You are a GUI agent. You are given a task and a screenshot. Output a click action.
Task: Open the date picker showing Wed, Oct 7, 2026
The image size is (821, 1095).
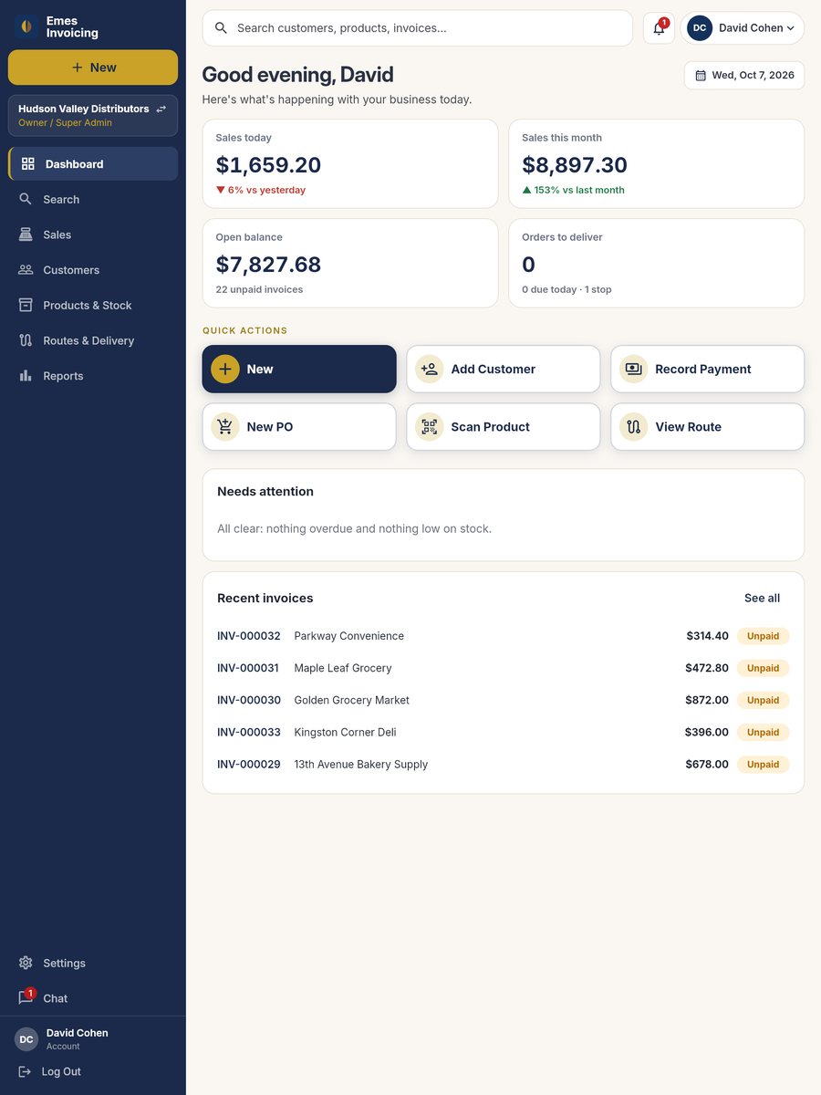point(744,75)
